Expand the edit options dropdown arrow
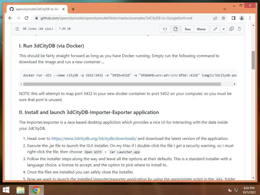Viewport: 260px width, 195px height. tap(224, 29)
